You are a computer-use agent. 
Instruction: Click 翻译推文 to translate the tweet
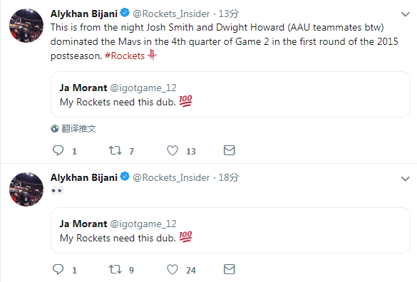pyautogui.click(x=78, y=129)
